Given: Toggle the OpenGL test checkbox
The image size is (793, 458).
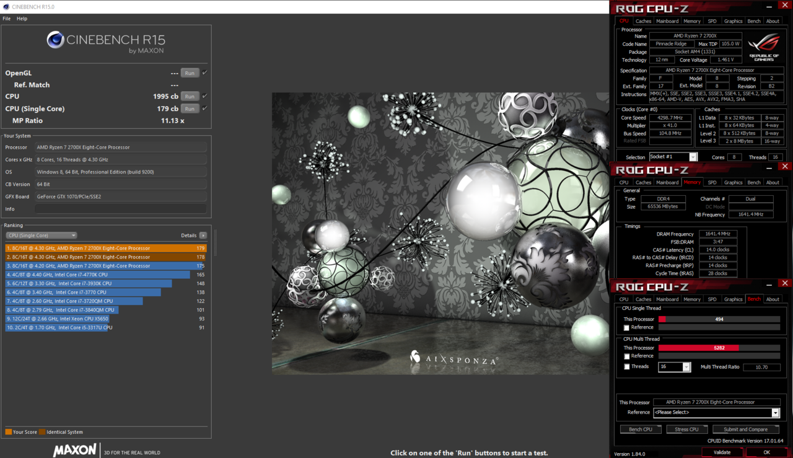Looking at the screenshot, I should point(205,73).
